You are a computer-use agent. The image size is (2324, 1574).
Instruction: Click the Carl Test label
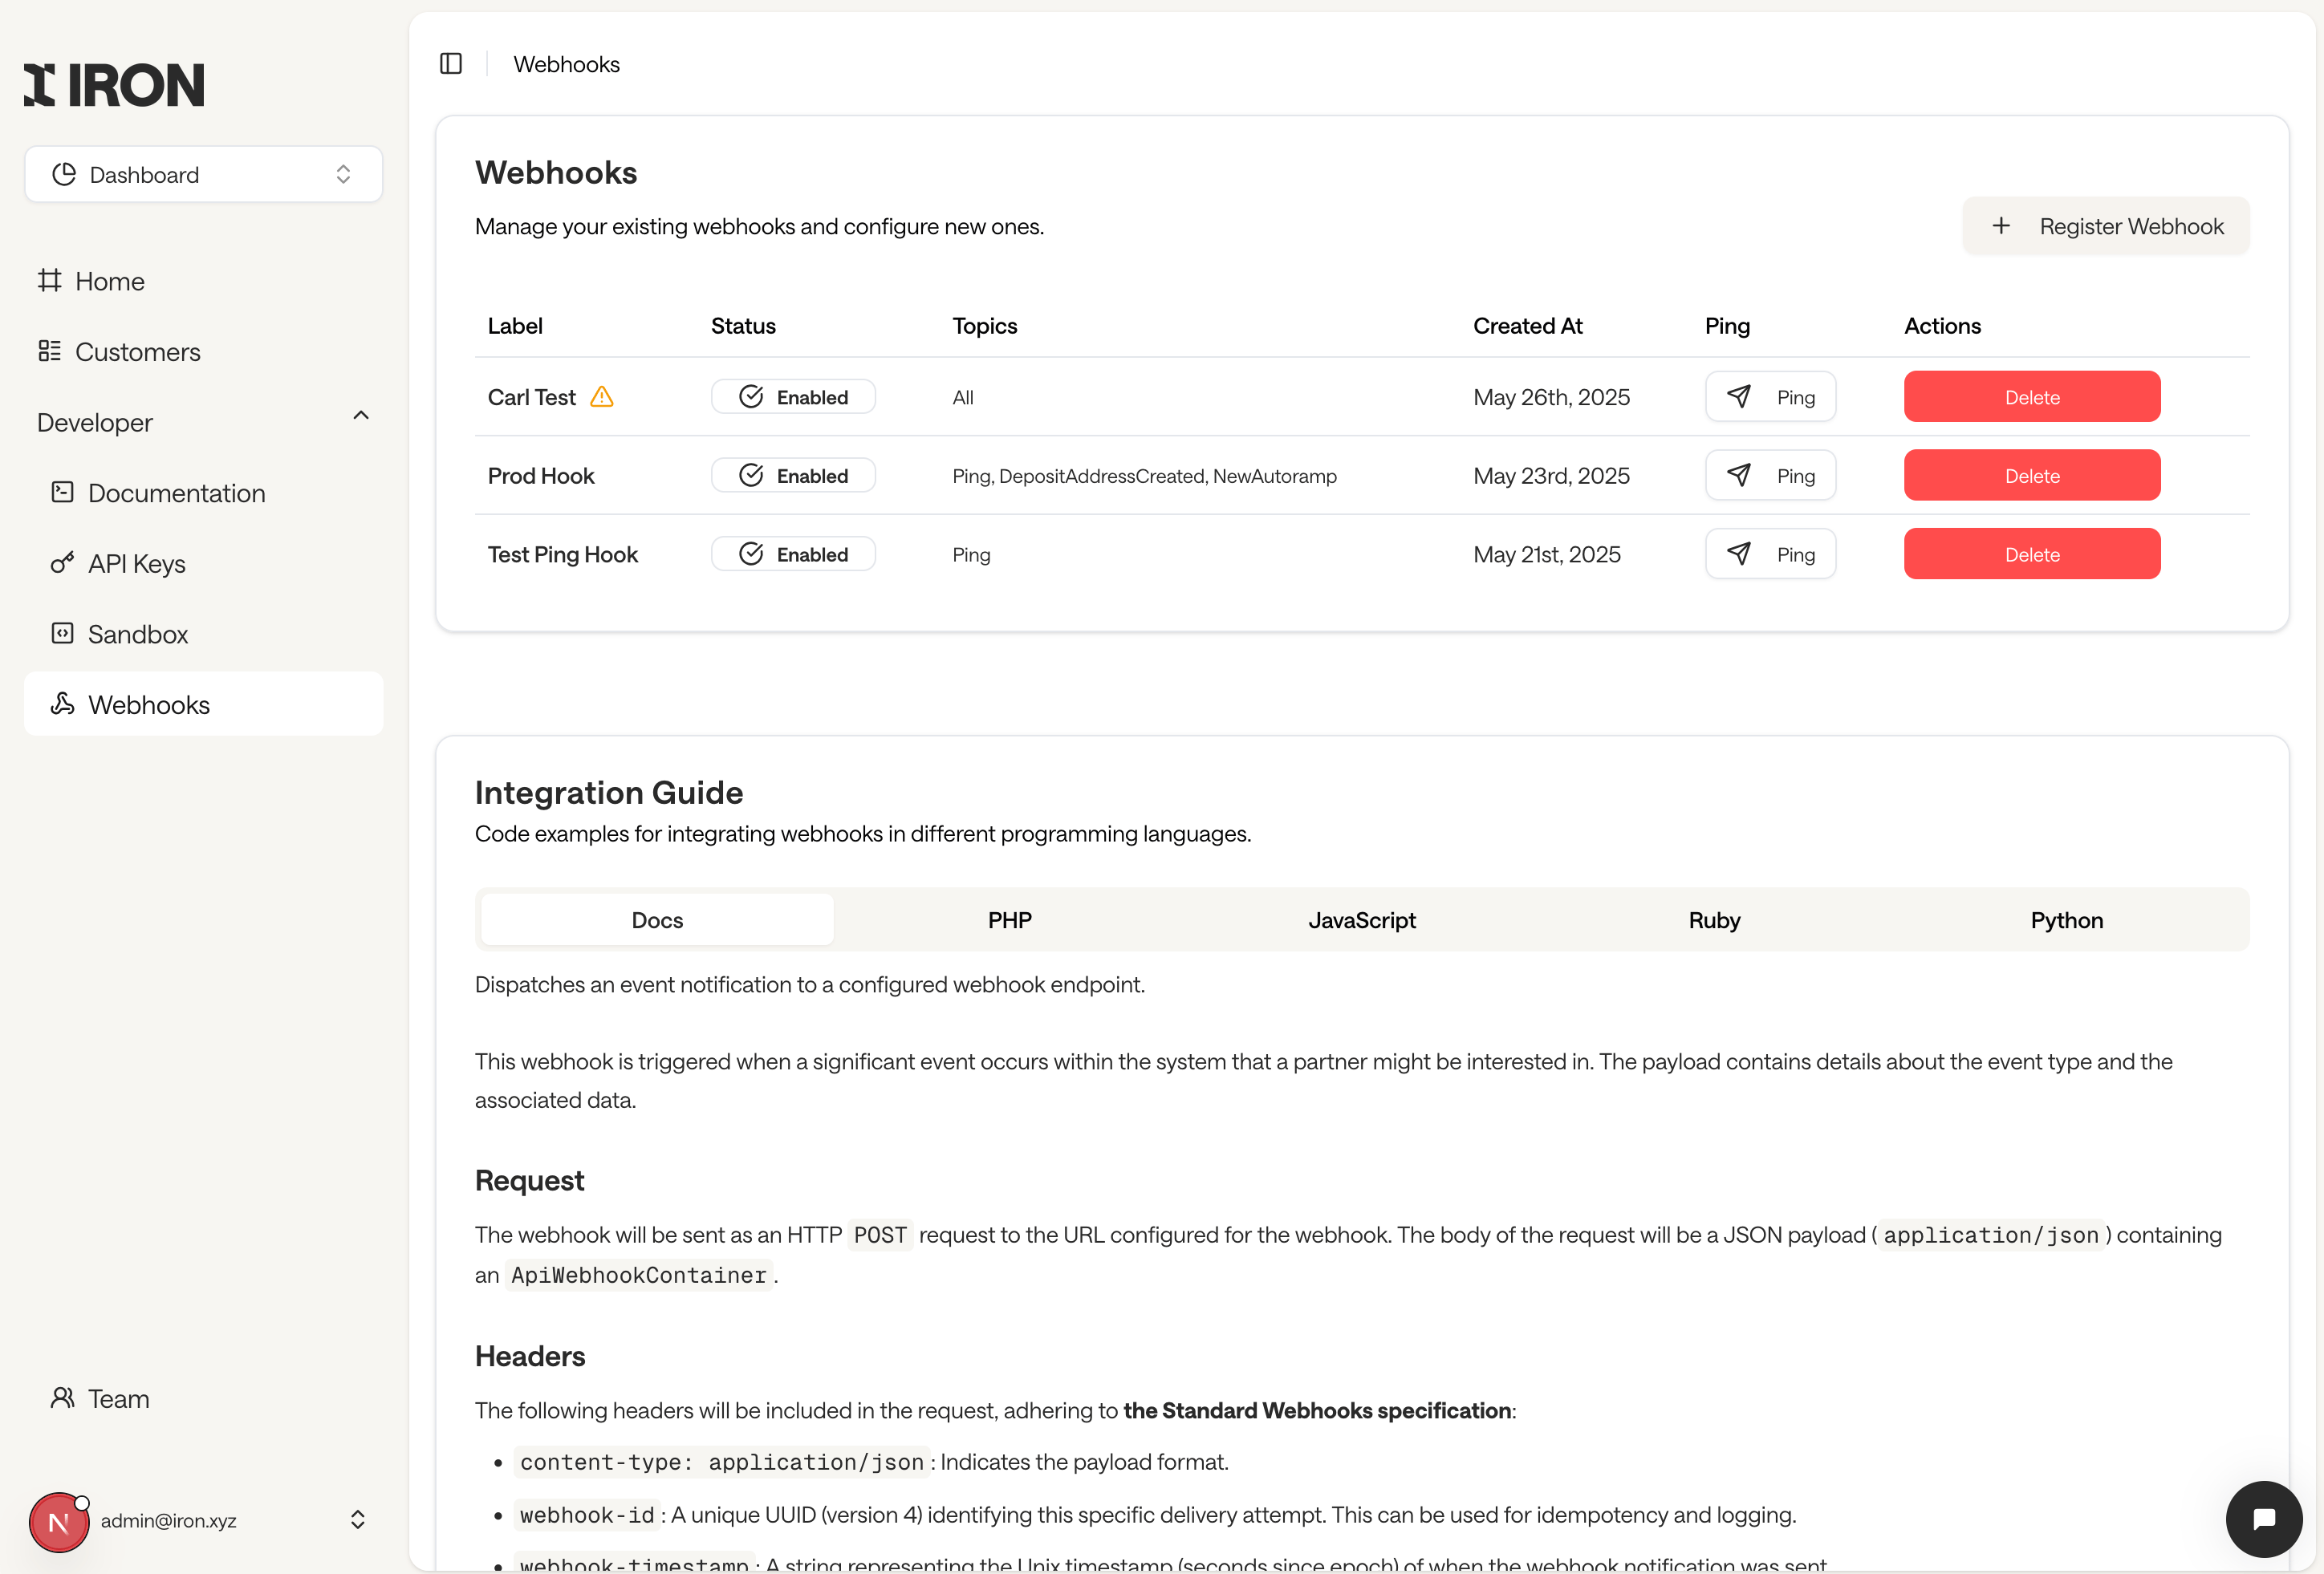531,397
